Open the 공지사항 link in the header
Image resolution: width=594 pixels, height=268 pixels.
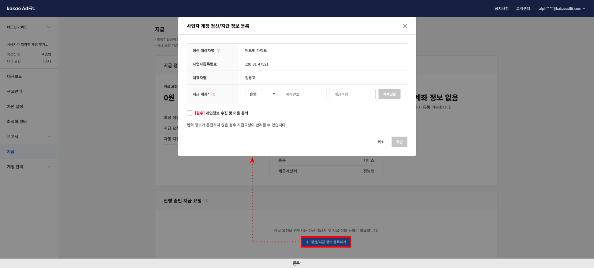(x=501, y=8)
